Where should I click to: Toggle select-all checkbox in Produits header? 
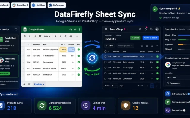[105, 52]
